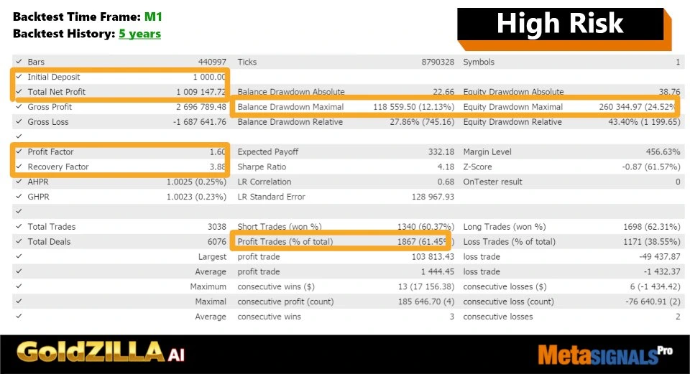Click the checkmark beside AHPR
This screenshot has width=690, height=374.
point(19,182)
